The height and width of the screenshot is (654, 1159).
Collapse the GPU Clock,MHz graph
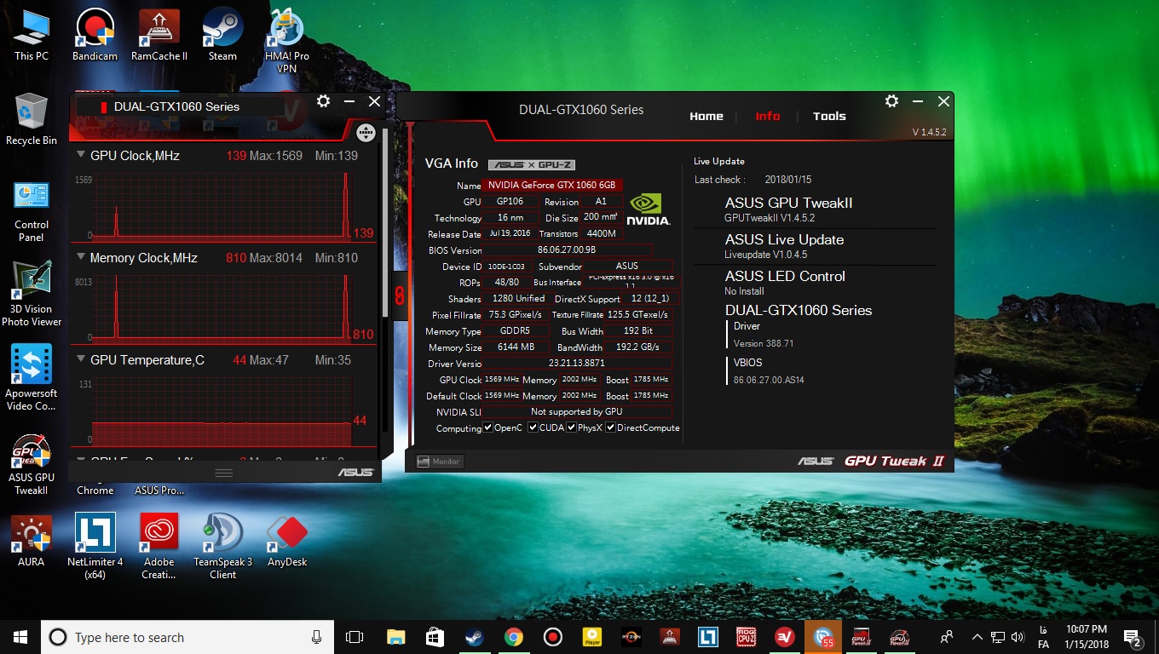pos(81,155)
